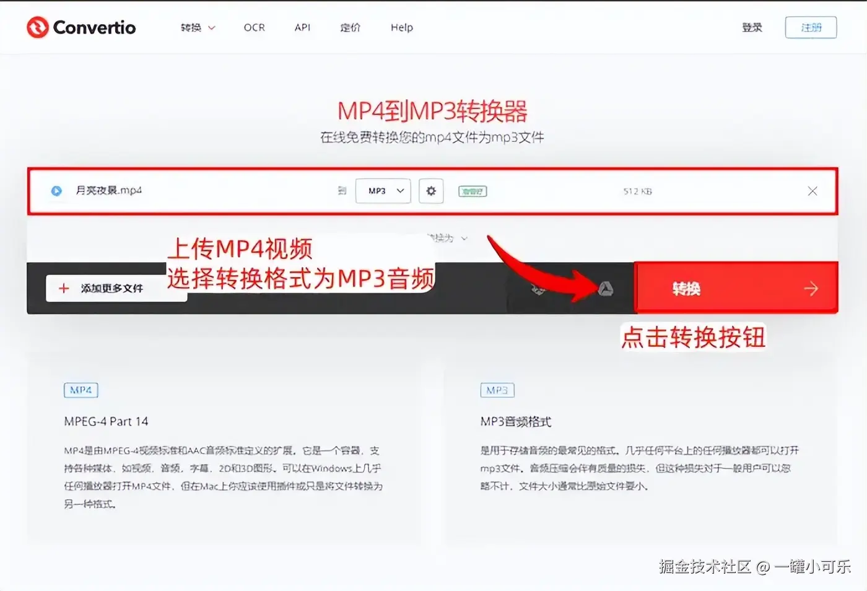Click the 登录 login link
This screenshot has width=867, height=591.
(752, 27)
